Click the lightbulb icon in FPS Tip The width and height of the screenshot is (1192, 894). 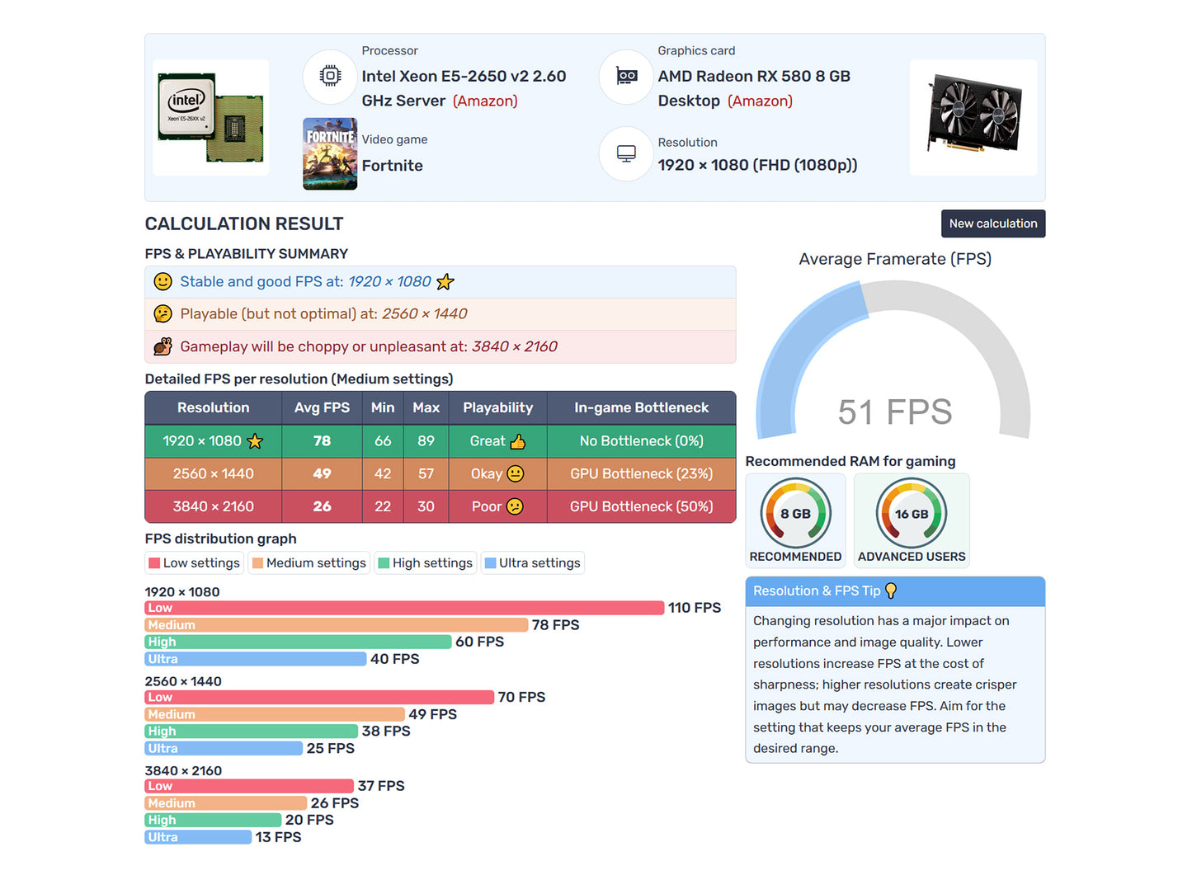coord(891,591)
